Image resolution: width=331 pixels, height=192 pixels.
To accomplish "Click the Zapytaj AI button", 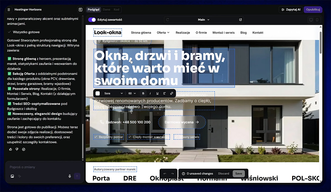I will [x=291, y=10].
